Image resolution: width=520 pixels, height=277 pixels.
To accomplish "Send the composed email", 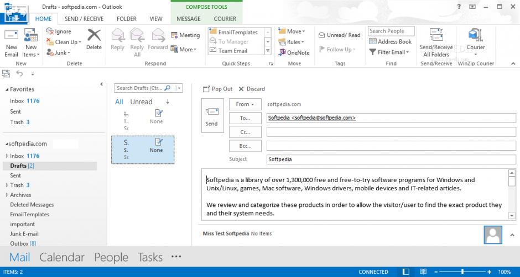I will pyautogui.click(x=212, y=116).
